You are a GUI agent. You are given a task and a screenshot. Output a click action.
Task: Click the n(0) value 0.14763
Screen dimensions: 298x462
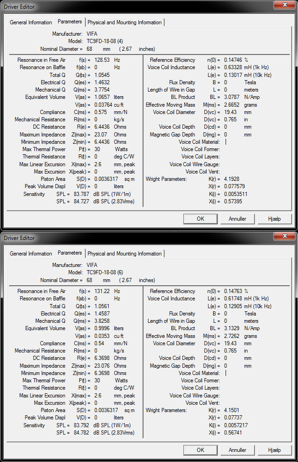(x=233, y=291)
